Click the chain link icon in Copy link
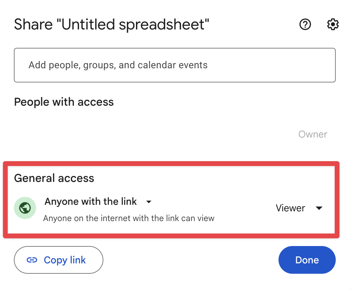 pos(32,260)
